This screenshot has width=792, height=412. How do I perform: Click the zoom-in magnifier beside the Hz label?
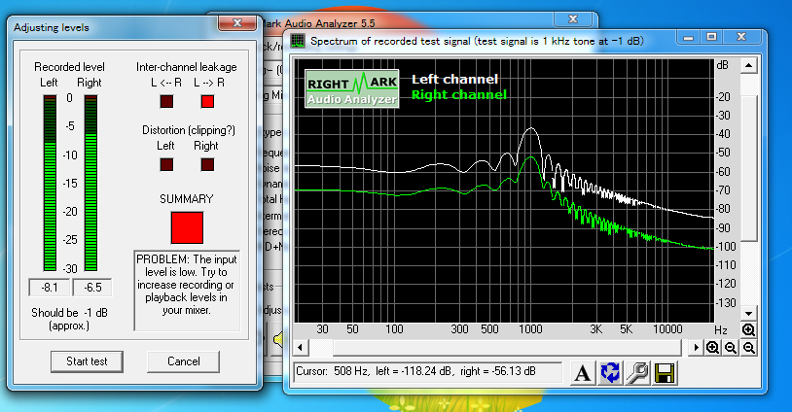point(747,330)
